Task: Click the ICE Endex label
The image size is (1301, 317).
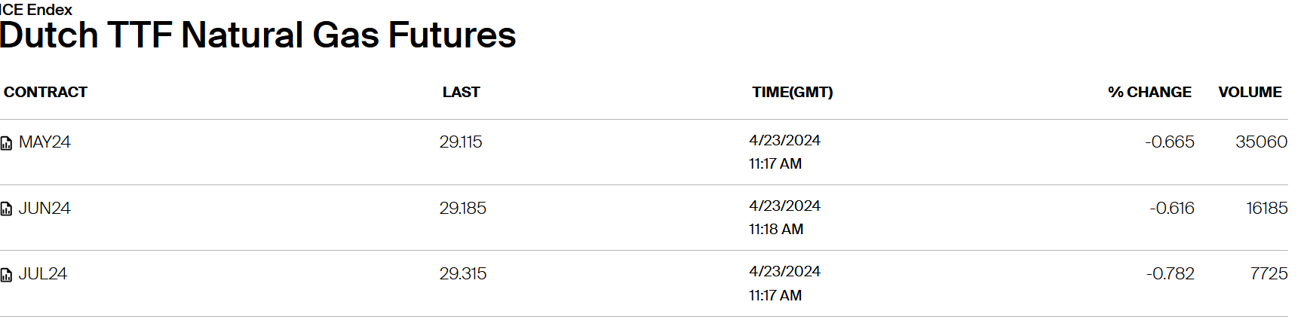Action: point(36,9)
